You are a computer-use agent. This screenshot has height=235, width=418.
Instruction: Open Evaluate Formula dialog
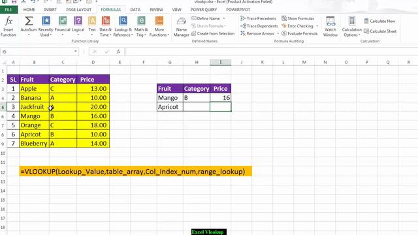[x=299, y=33]
